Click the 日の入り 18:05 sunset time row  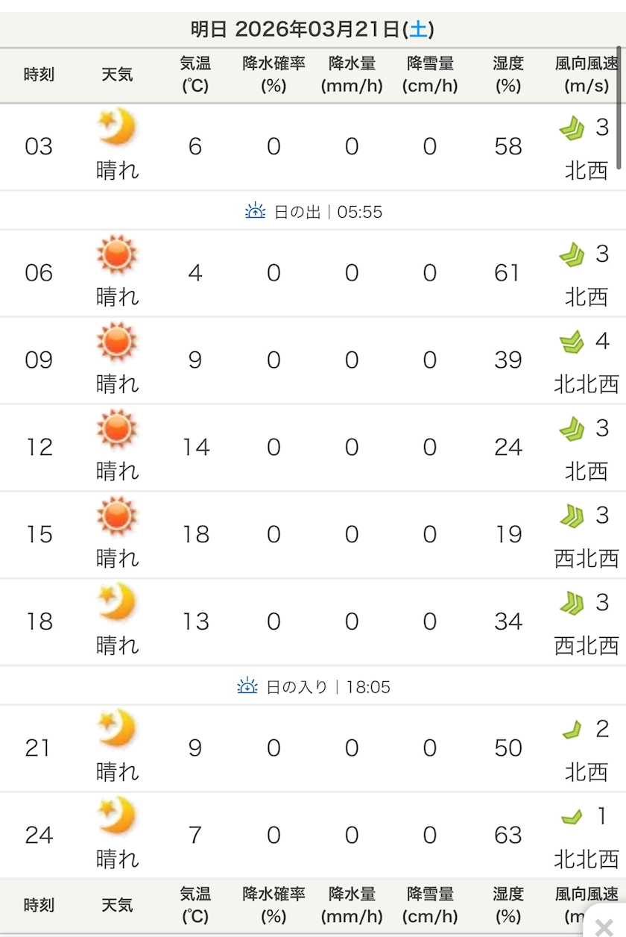click(x=313, y=686)
